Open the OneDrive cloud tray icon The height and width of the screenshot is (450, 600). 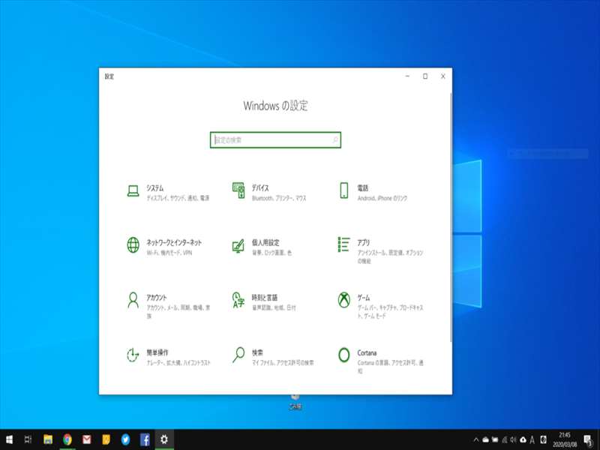(x=485, y=439)
